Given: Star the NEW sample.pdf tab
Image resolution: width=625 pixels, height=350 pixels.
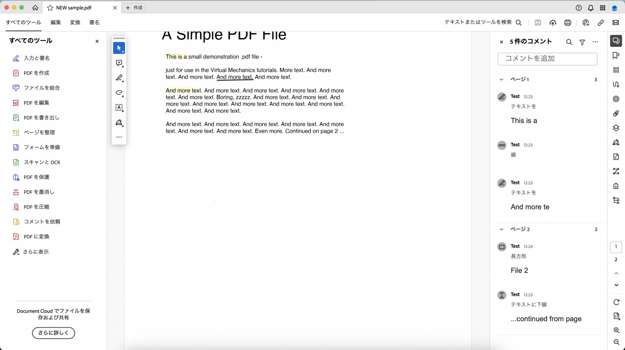Looking at the screenshot, I should click(x=50, y=8).
